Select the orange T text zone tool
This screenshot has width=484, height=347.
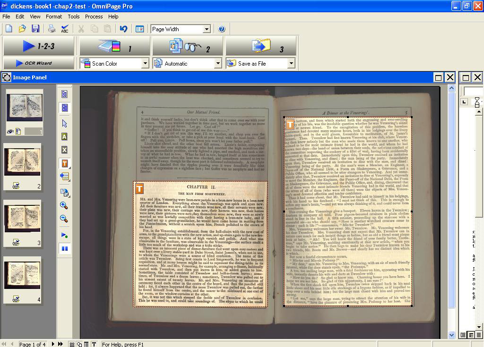click(x=64, y=163)
